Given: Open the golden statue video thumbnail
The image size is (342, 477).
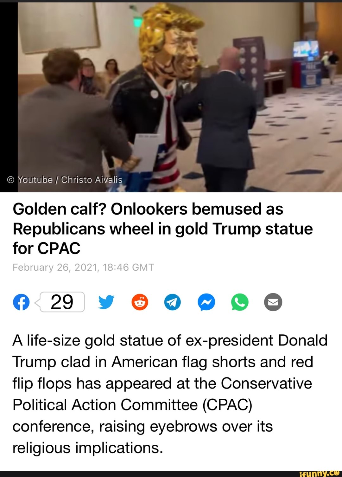Looking at the screenshot, I should 180,96.
